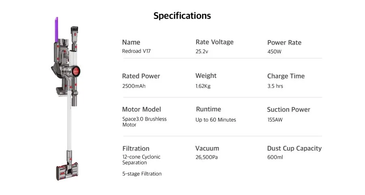Click the white extension tube of vacuum

tap(70, 126)
